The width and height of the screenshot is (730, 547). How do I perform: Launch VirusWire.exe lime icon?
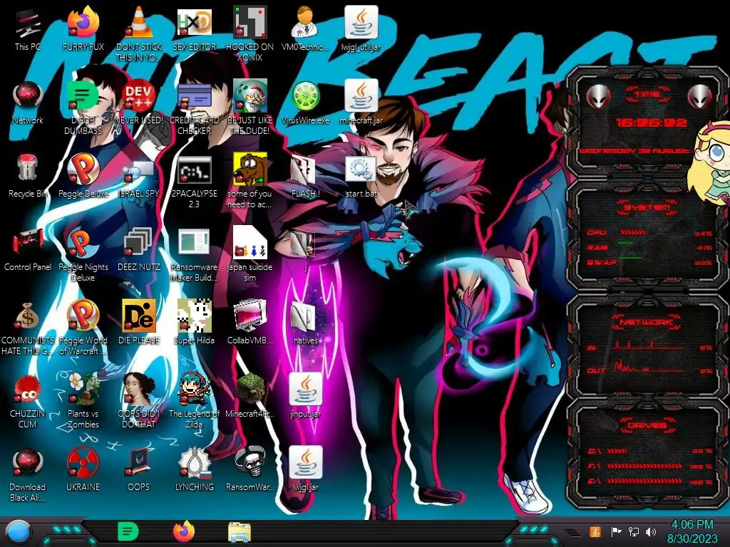(305, 103)
